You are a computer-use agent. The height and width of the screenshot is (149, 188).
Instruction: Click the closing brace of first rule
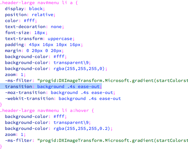pos(1,104)
